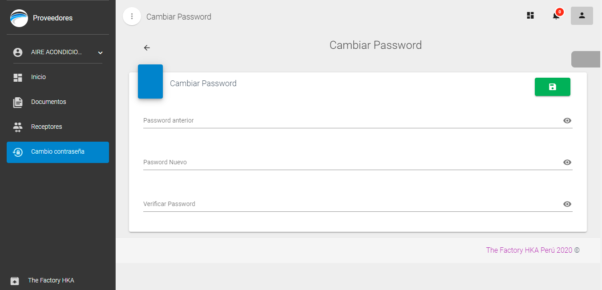The image size is (602, 290).
Task: Open the user profile icon button
Action: coord(582,16)
